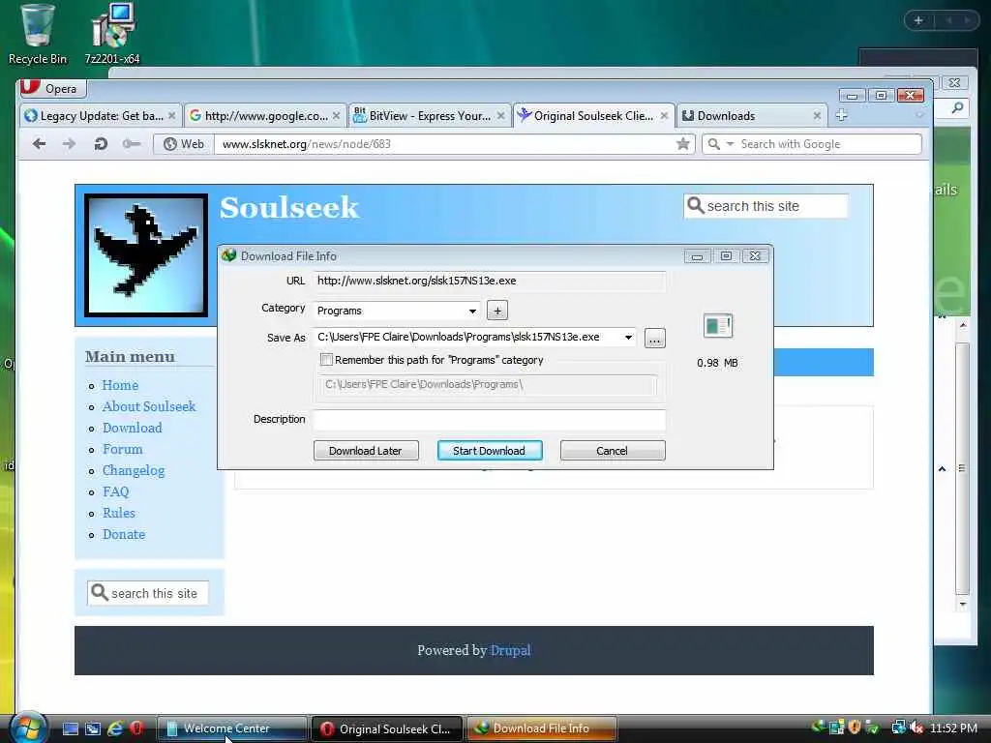Open the Rules link
Viewport: 991px width, 743px height.
[x=119, y=513]
